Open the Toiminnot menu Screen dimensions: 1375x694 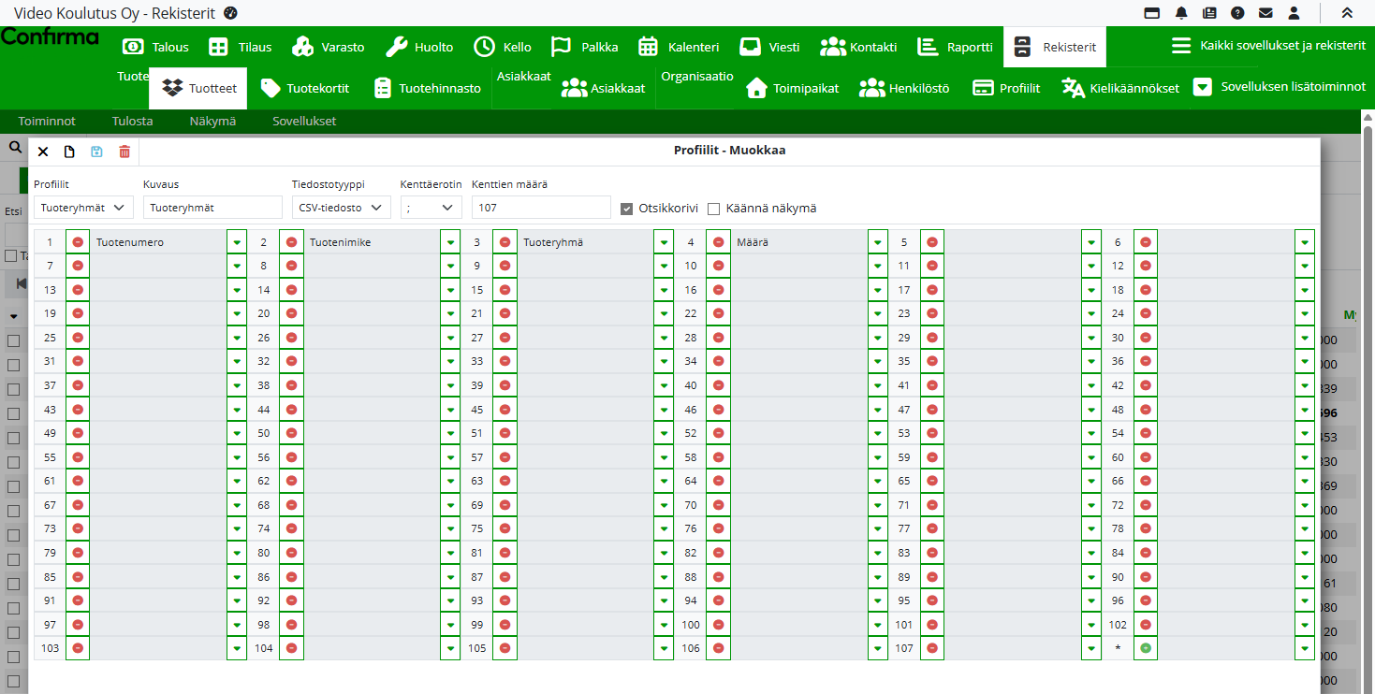[47, 121]
